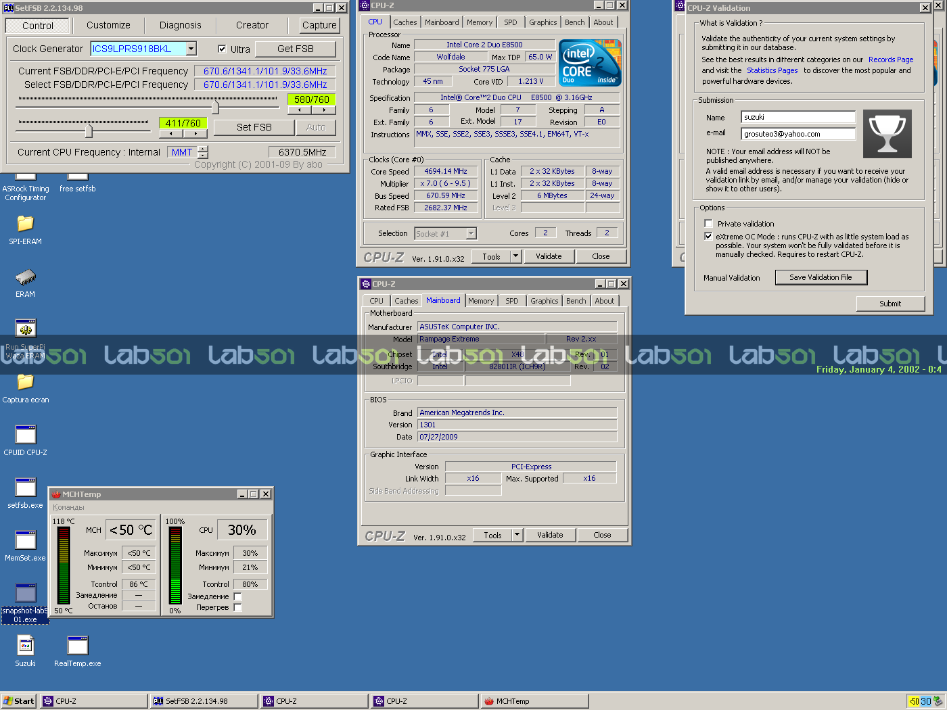Click right arrow under 580/760 slider

pyautogui.click(x=324, y=110)
